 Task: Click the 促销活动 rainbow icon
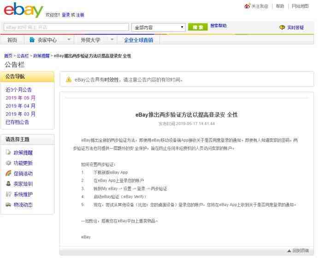pos(8,173)
